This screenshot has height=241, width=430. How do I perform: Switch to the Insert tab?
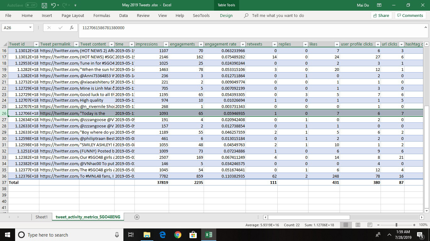(47, 15)
